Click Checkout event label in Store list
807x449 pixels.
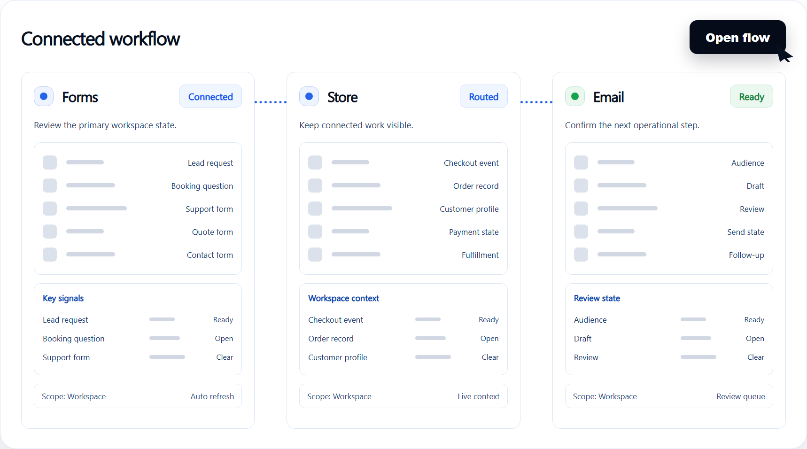pos(471,163)
